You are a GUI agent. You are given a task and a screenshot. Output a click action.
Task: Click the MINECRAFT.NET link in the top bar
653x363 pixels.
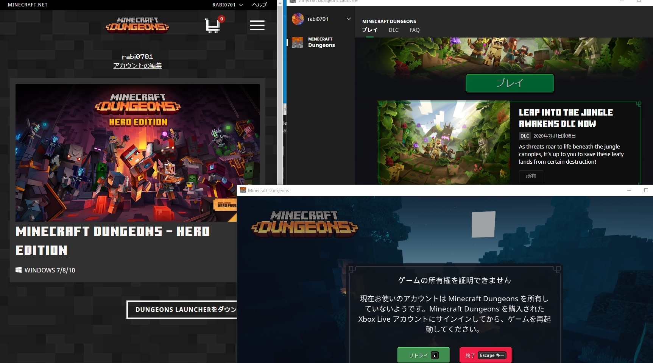click(x=28, y=5)
